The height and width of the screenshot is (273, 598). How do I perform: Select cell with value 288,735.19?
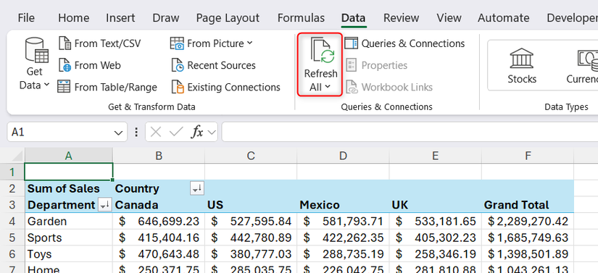tap(344, 254)
